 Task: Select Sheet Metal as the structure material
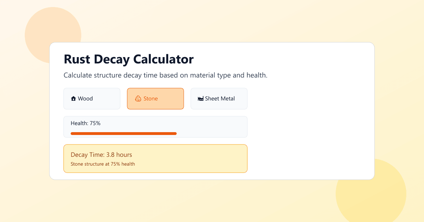tap(219, 99)
